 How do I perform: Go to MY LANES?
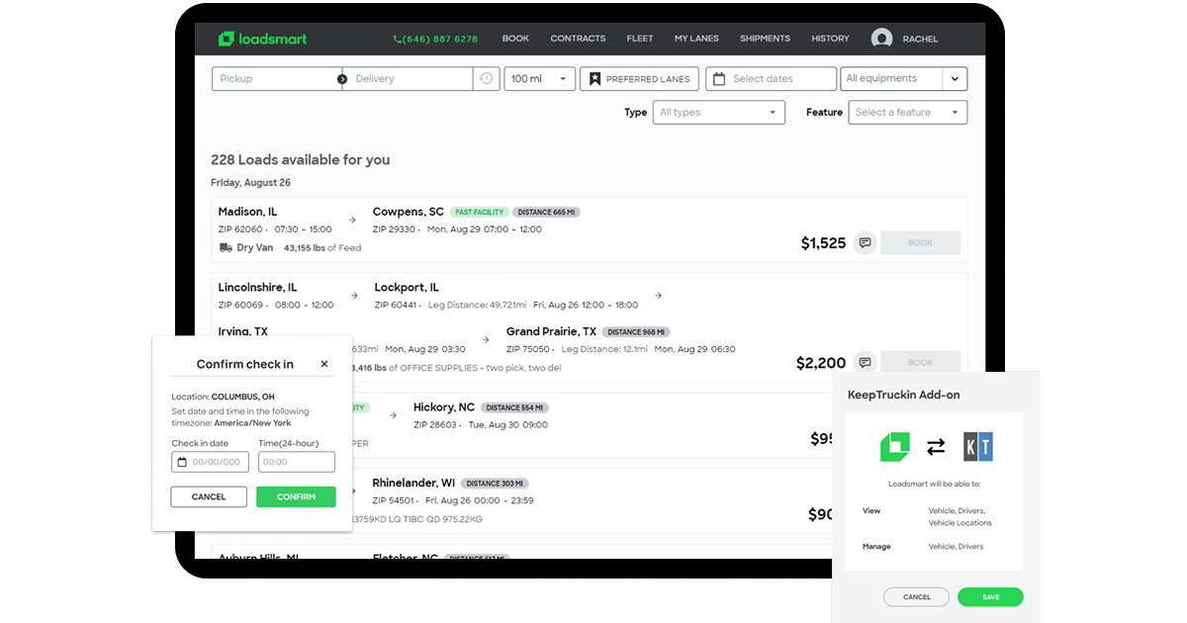[696, 39]
